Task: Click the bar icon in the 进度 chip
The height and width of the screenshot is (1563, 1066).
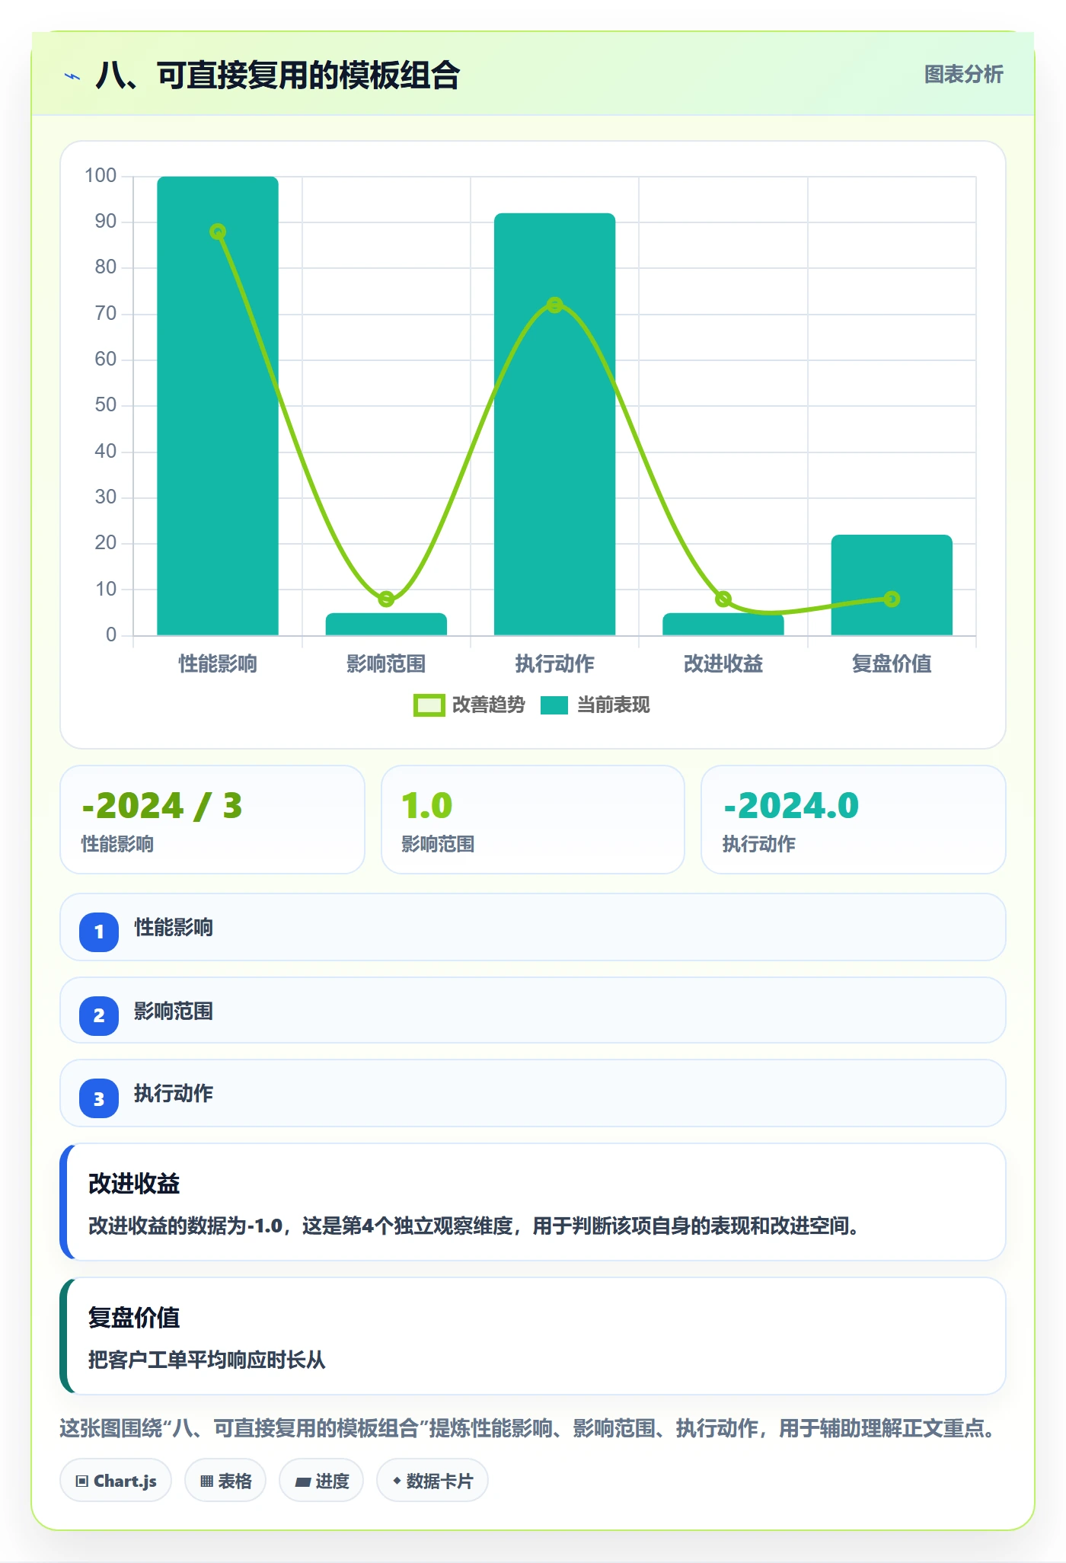Action: (303, 1481)
